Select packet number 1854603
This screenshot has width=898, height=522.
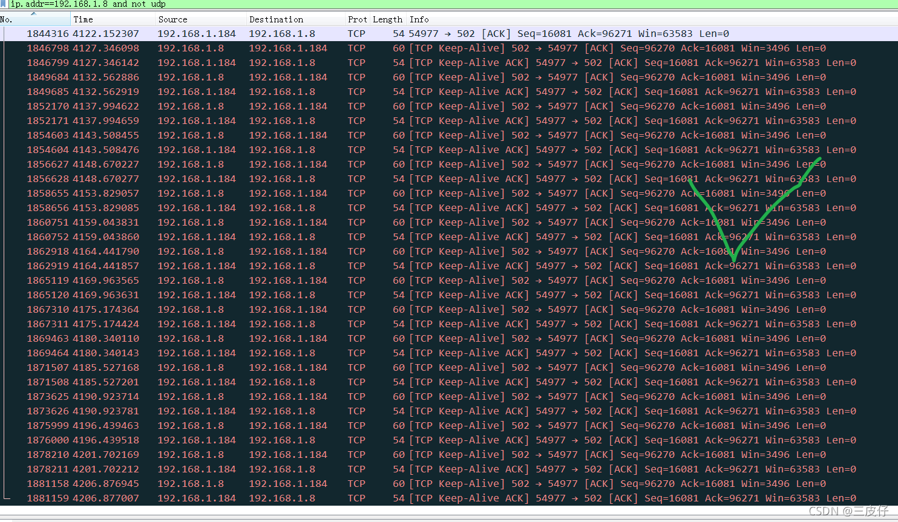449,135
